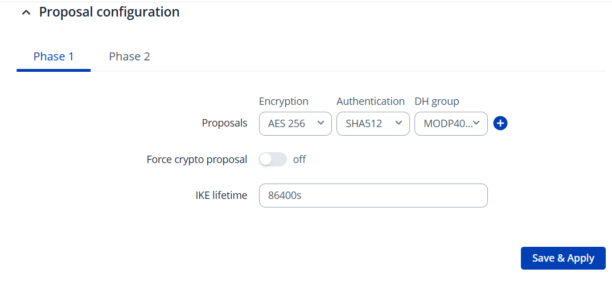Add another proposal with the plus icon
Viewport: 612px width, 281px height.
[x=500, y=123]
